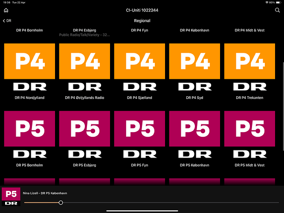
Task: Tap now-playing Nina Lizell track title
Action: point(45,193)
